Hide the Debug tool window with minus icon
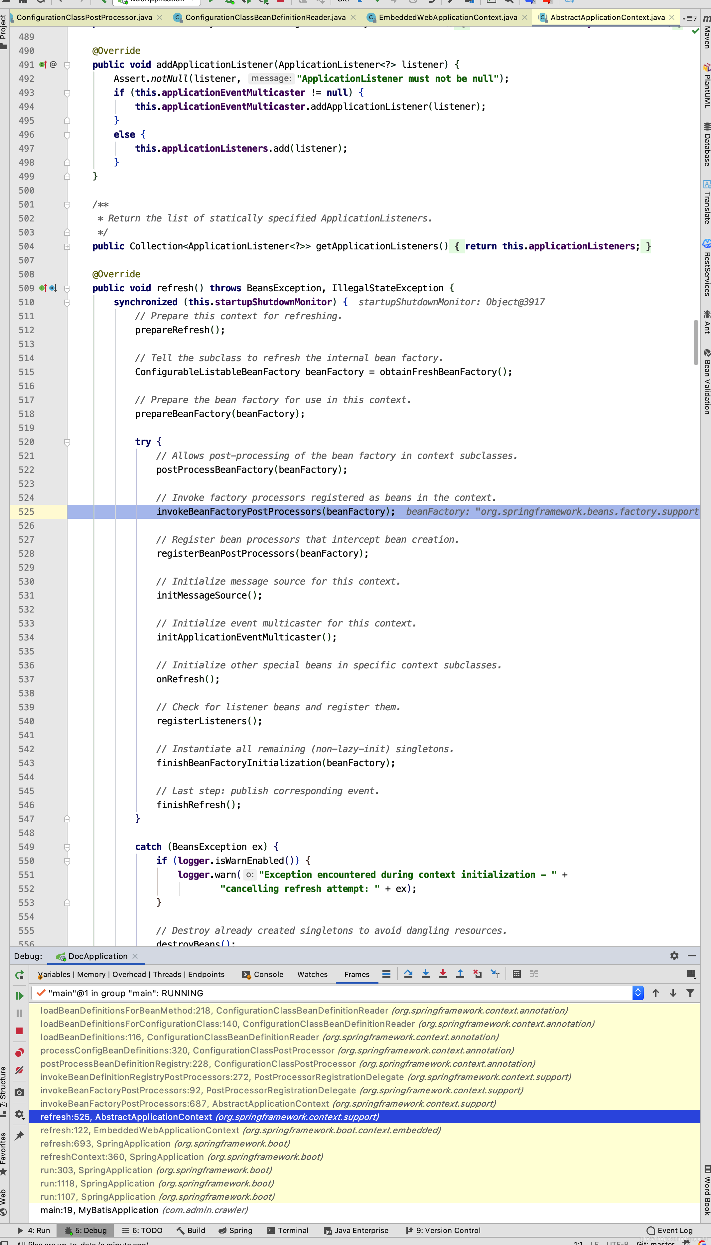 [691, 956]
